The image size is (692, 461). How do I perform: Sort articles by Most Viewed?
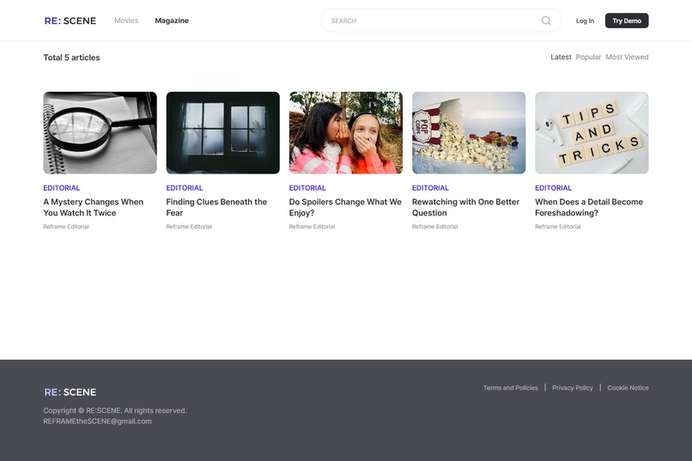pos(627,57)
